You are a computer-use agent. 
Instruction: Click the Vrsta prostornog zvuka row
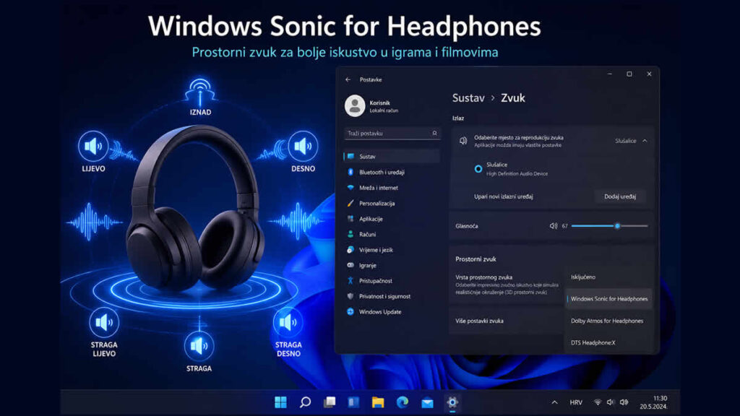point(507,285)
